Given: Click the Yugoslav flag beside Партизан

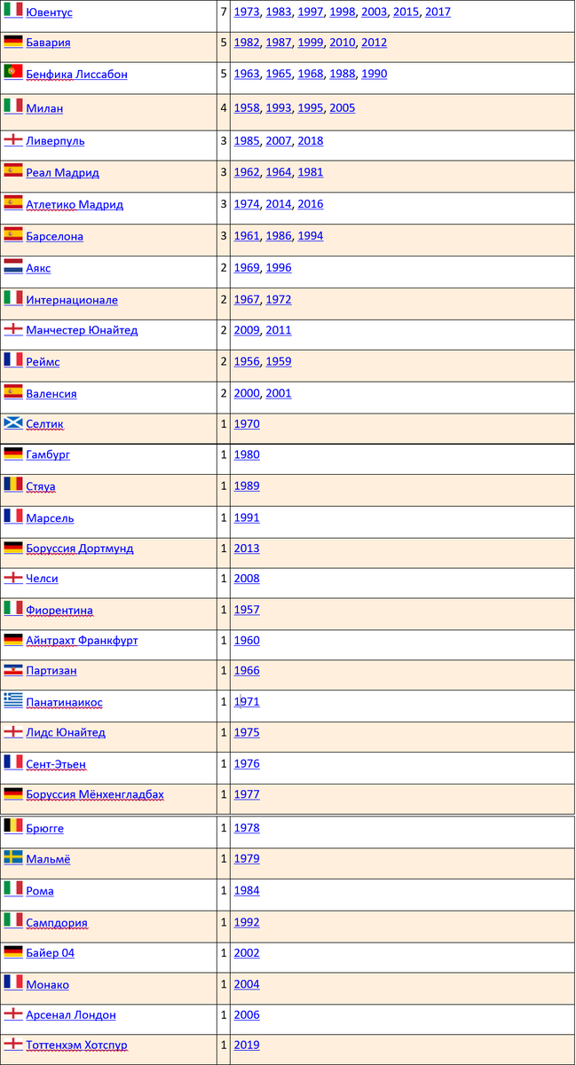Looking at the screenshot, I should click(x=13, y=670).
